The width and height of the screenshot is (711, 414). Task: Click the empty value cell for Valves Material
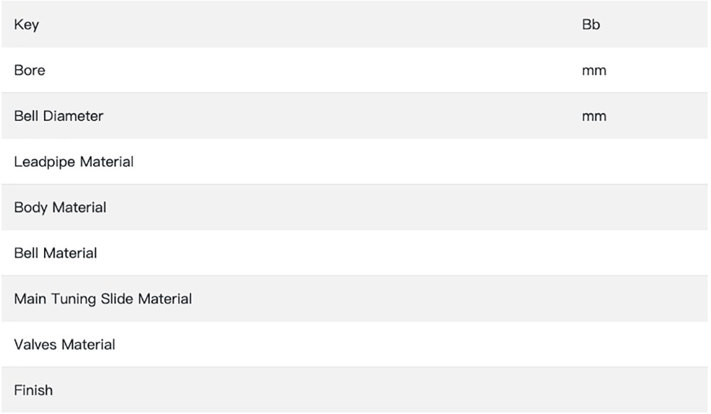click(x=594, y=344)
